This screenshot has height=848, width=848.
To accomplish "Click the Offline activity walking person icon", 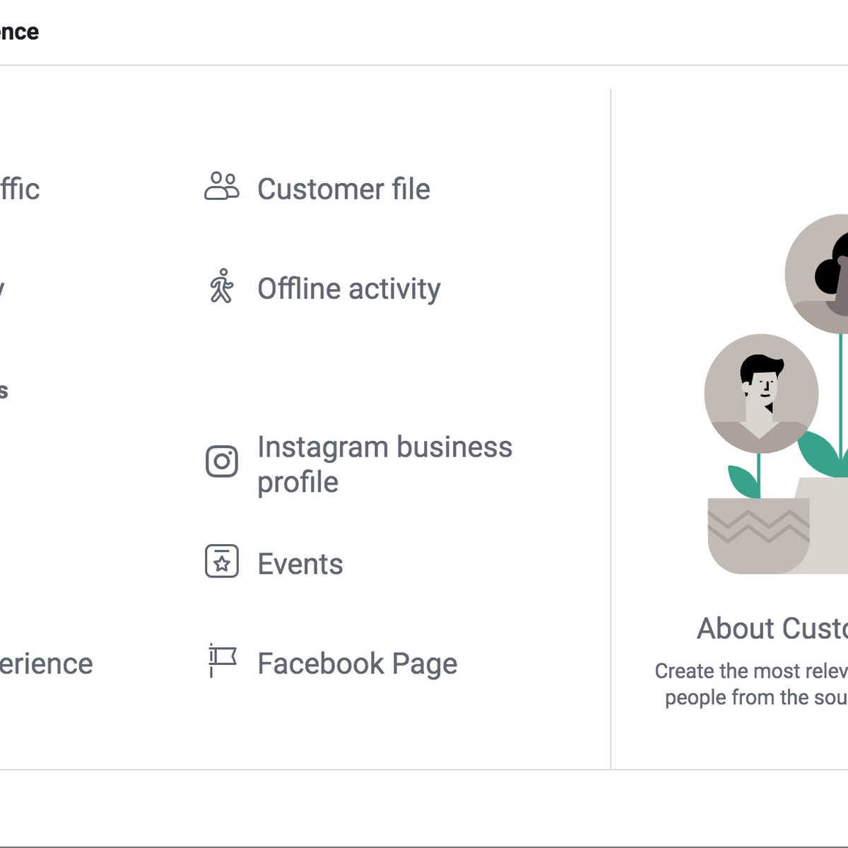I will pos(221,286).
